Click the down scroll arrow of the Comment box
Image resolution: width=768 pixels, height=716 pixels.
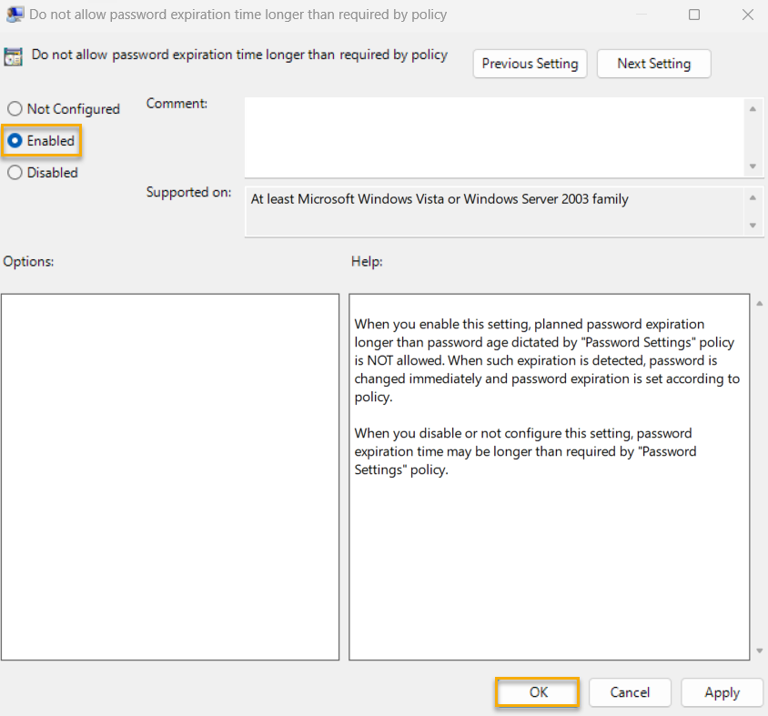click(755, 167)
